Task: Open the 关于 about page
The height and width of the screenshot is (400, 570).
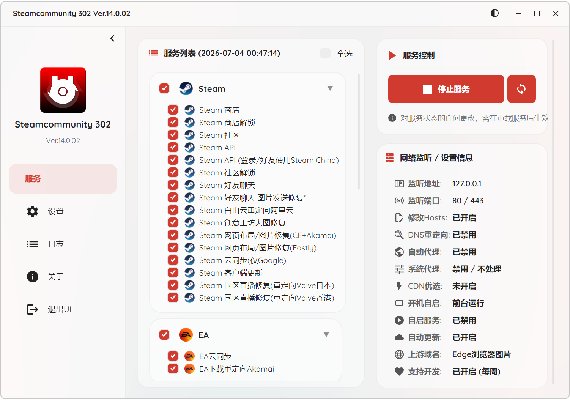Action: [63, 277]
